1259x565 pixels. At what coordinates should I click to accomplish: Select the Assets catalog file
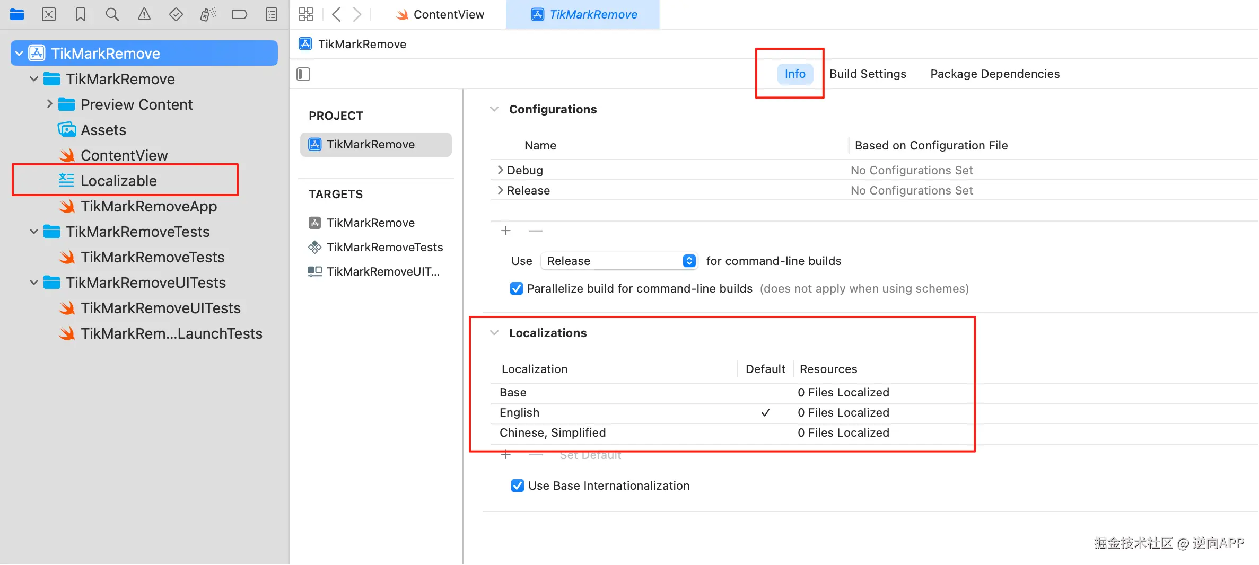coord(103,130)
